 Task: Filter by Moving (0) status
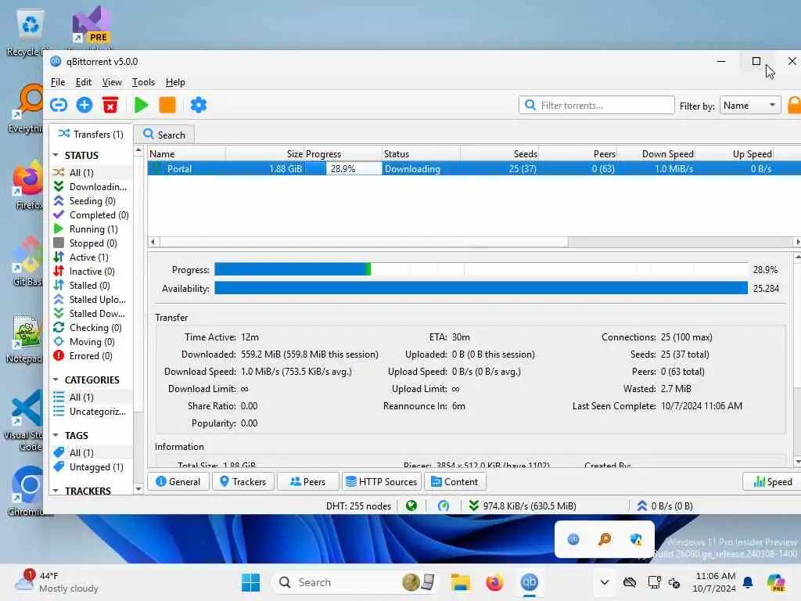91,341
